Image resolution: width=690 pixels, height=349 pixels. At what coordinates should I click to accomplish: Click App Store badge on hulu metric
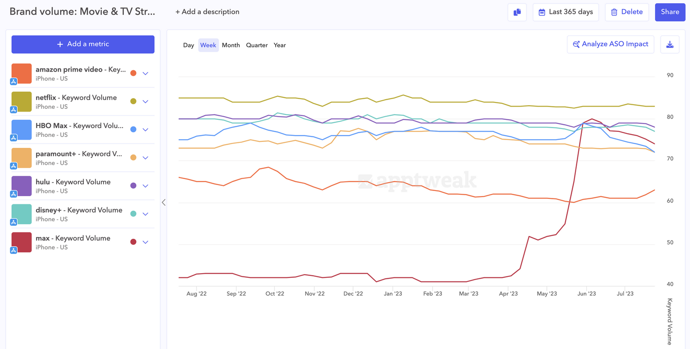click(14, 194)
